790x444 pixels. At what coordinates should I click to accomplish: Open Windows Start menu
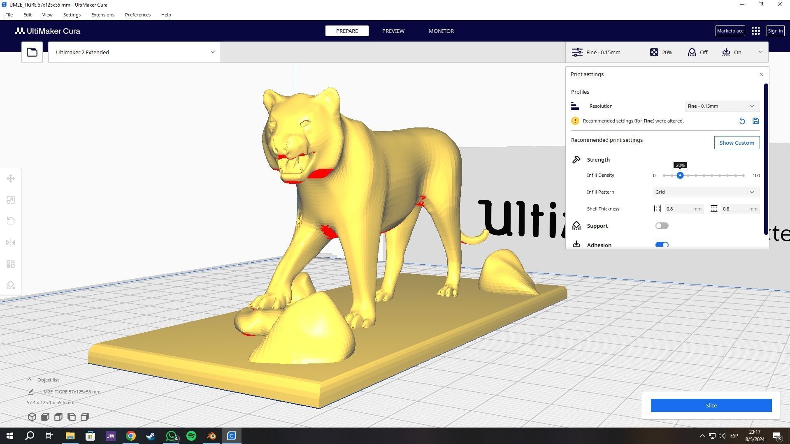point(10,436)
